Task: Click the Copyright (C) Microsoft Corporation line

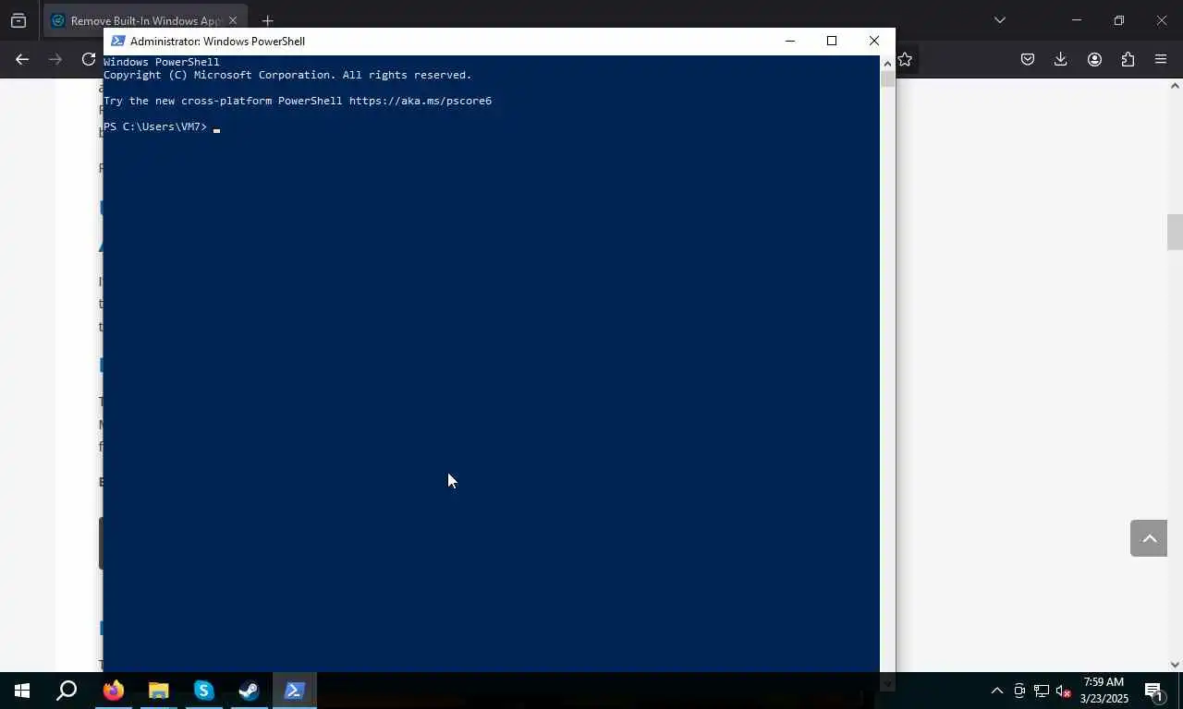Action: tap(287, 75)
